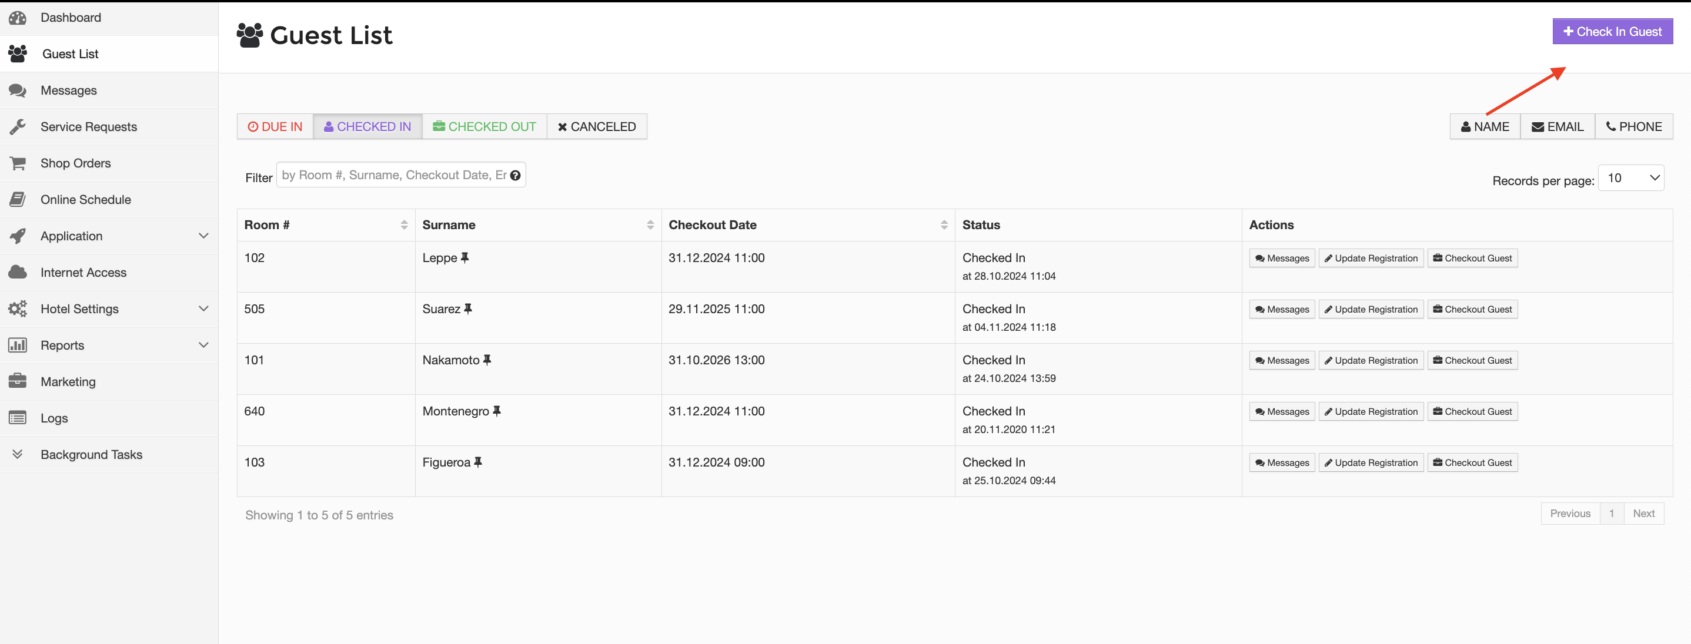Screen dimensions: 1691x644
Task: Switch to the CANCELED tab
Action: 597,126
